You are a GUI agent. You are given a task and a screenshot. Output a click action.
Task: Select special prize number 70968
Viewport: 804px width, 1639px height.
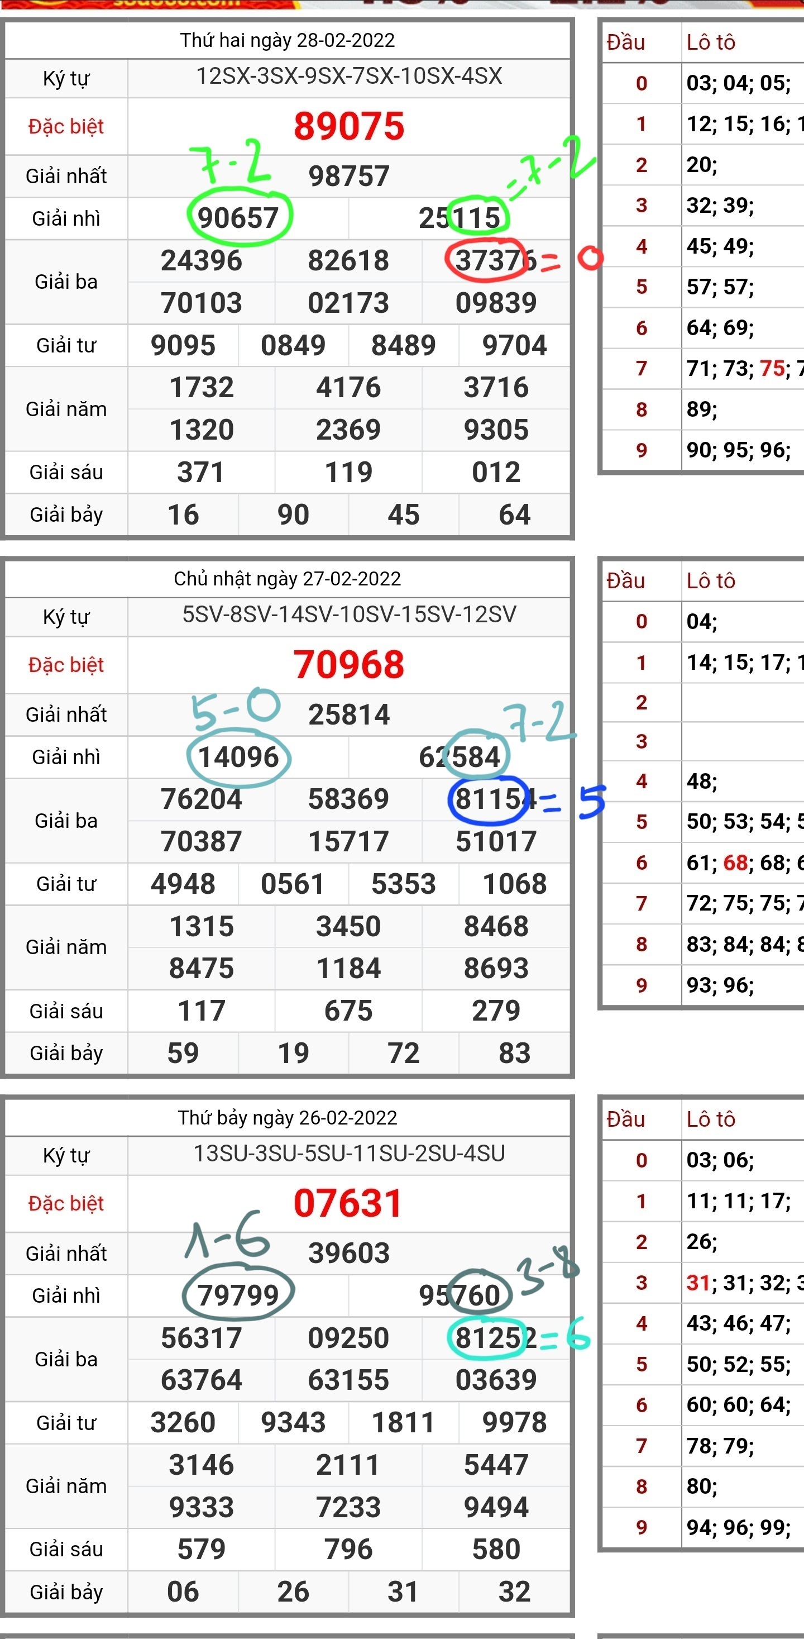point(348,665)
